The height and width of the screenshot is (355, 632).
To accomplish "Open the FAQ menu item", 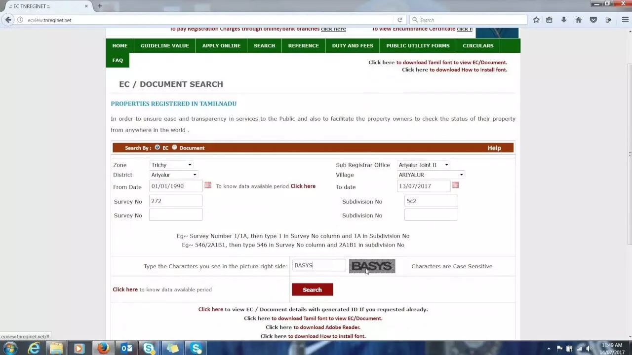I will pyautogui.click(x=118, y=60).
